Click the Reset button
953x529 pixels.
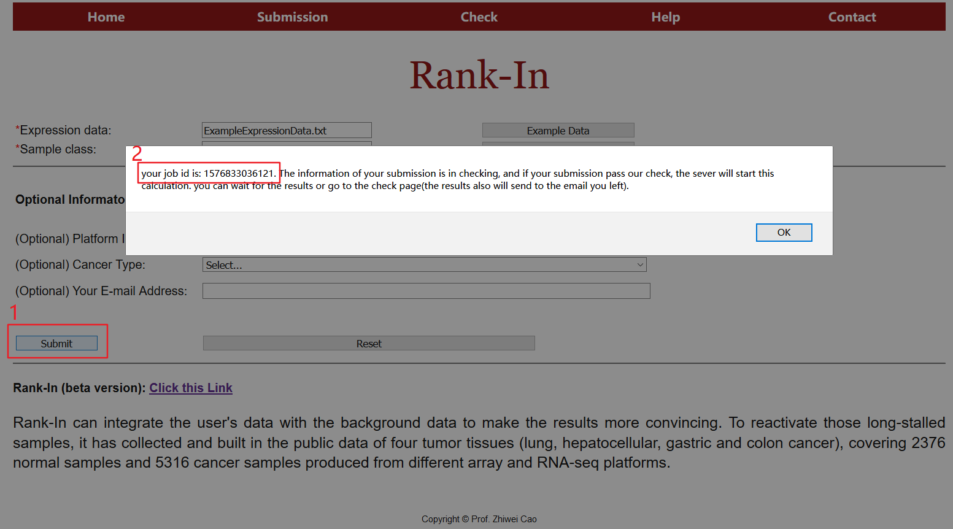point(369,344)
